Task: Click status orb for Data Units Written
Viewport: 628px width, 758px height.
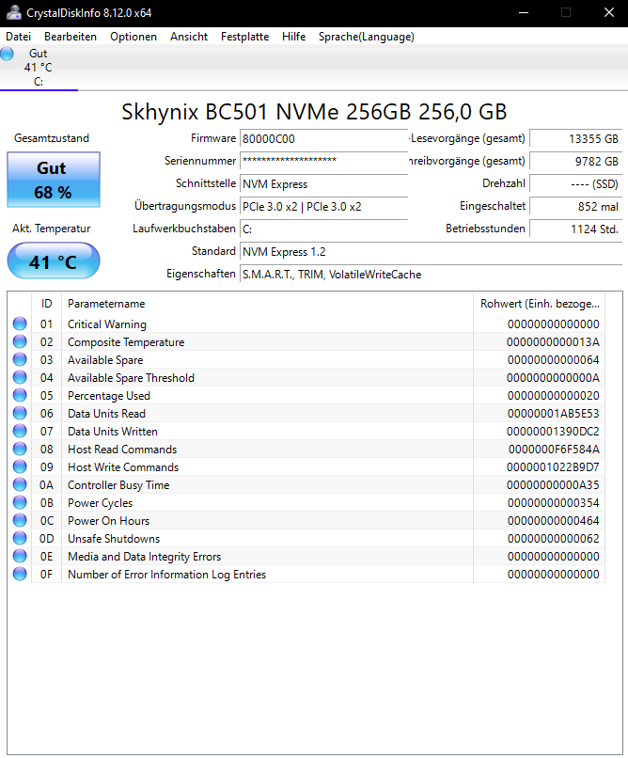Action: point(20,431)
